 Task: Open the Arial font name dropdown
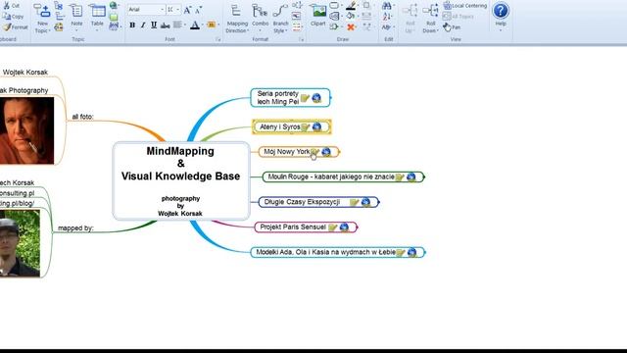(x=163, y=10)
